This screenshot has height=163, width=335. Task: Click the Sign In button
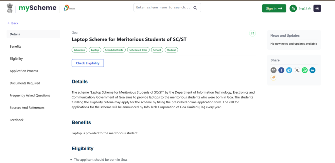[274, 8]
